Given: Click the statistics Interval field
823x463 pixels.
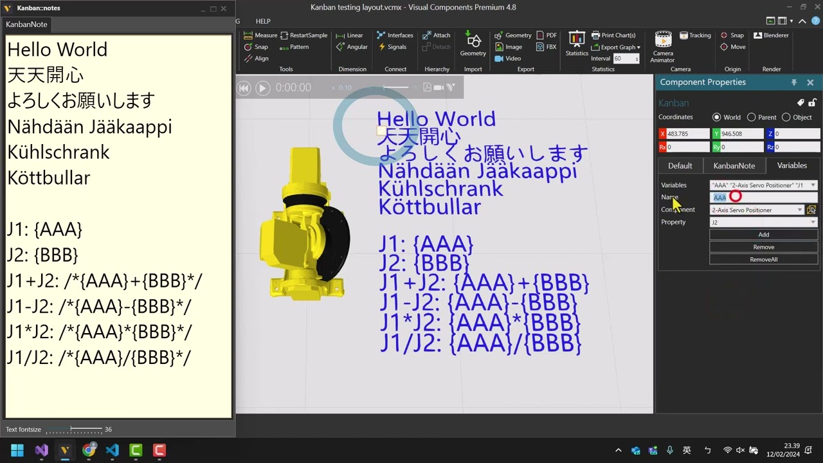Looking at the screenshot, I should click(626, 59).
